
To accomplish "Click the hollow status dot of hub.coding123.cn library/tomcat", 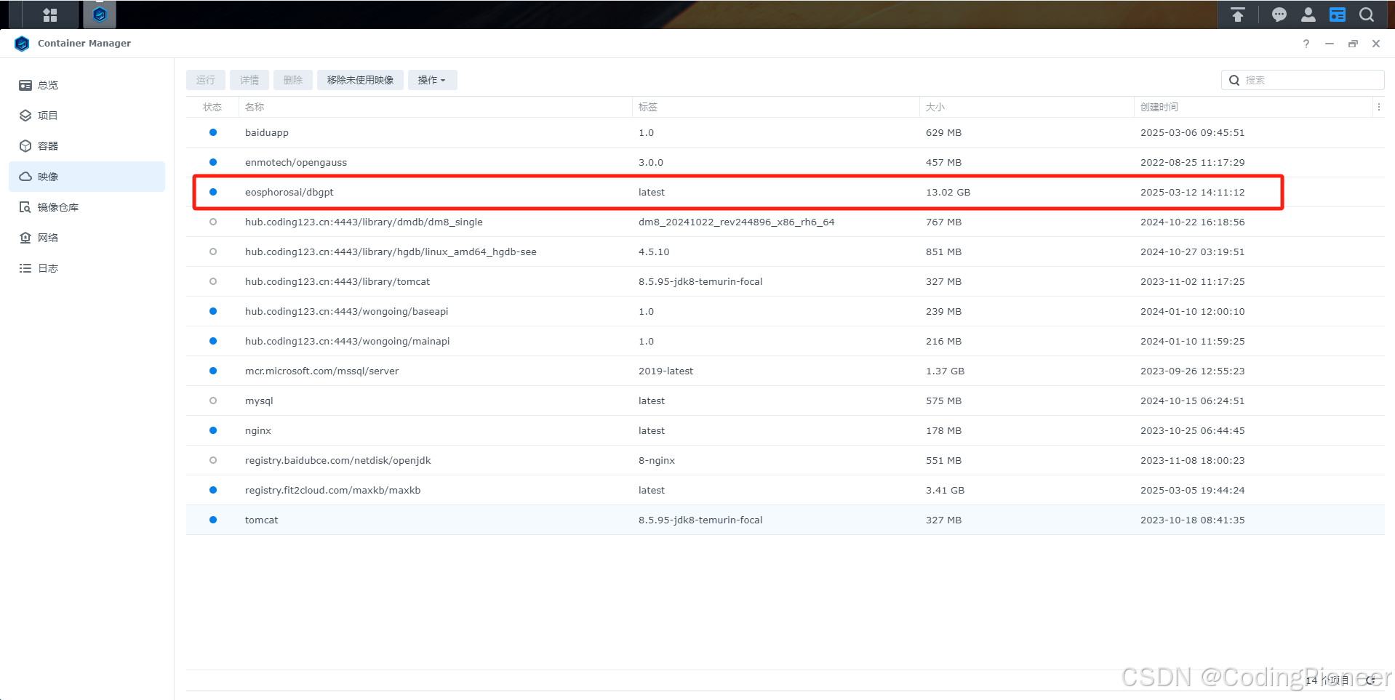I will click(x=213, y=281).
